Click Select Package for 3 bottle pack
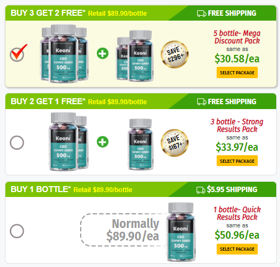Viewport: 280px width, 267px height. point(237,161)
